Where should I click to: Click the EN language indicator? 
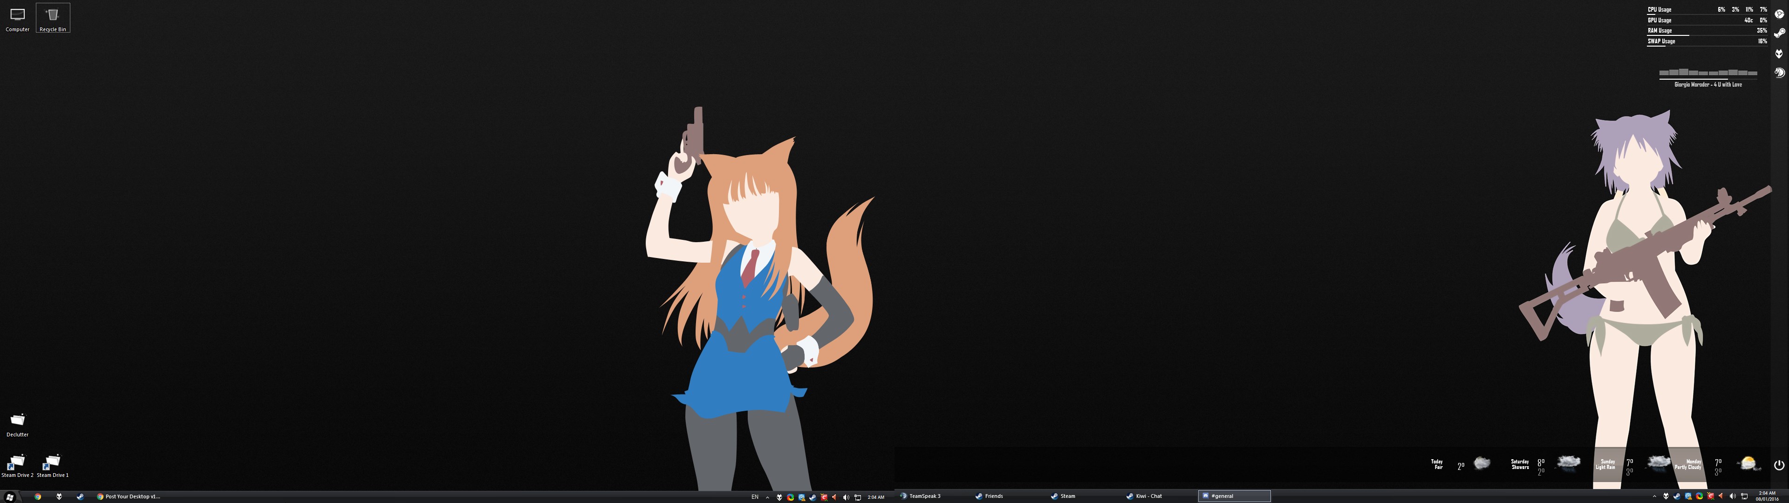755,497
